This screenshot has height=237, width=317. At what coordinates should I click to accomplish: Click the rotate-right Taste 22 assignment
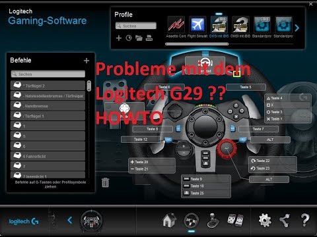point(273,161)
